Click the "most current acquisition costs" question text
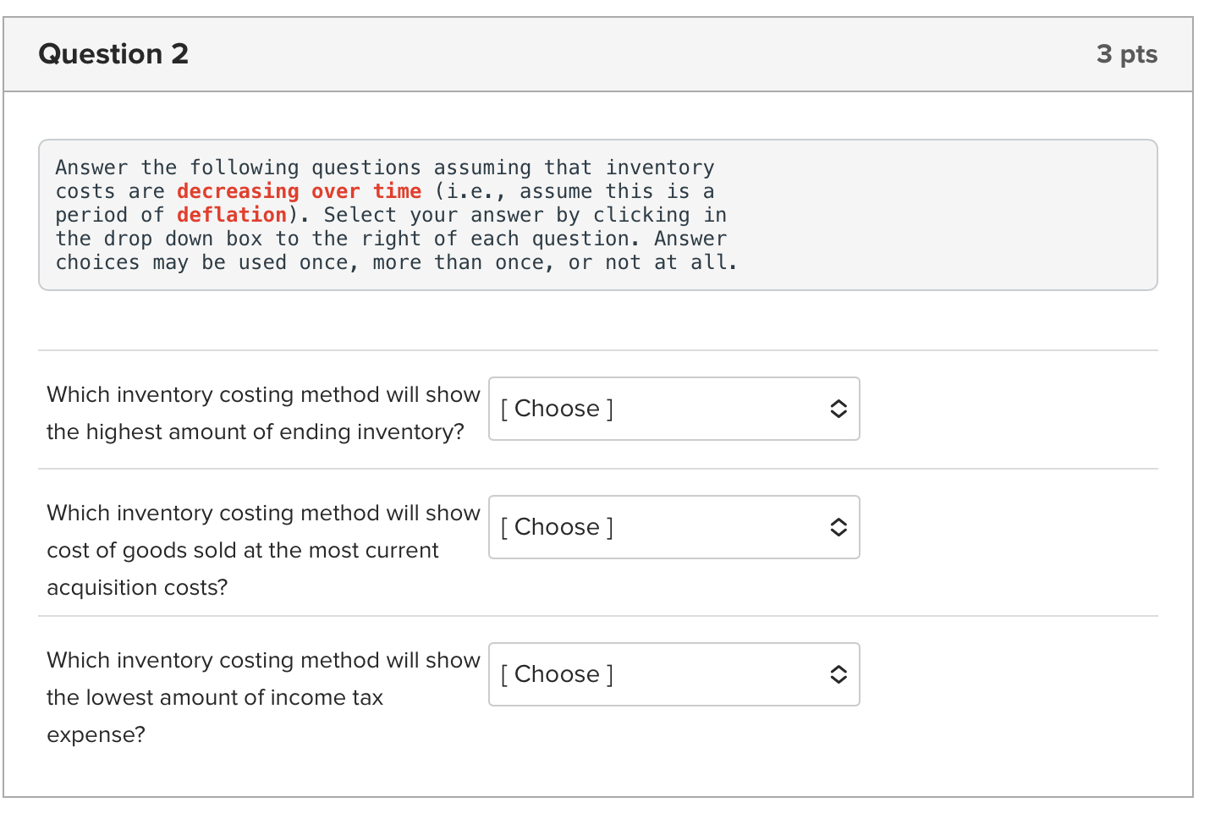 (243, 550)
